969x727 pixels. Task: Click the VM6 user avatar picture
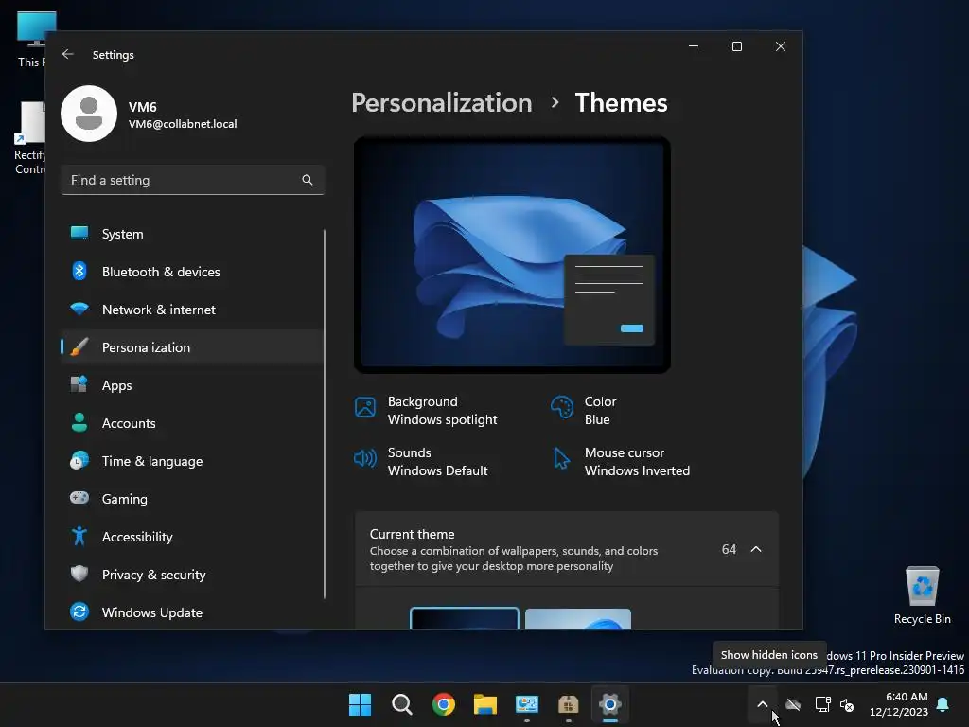89,114
